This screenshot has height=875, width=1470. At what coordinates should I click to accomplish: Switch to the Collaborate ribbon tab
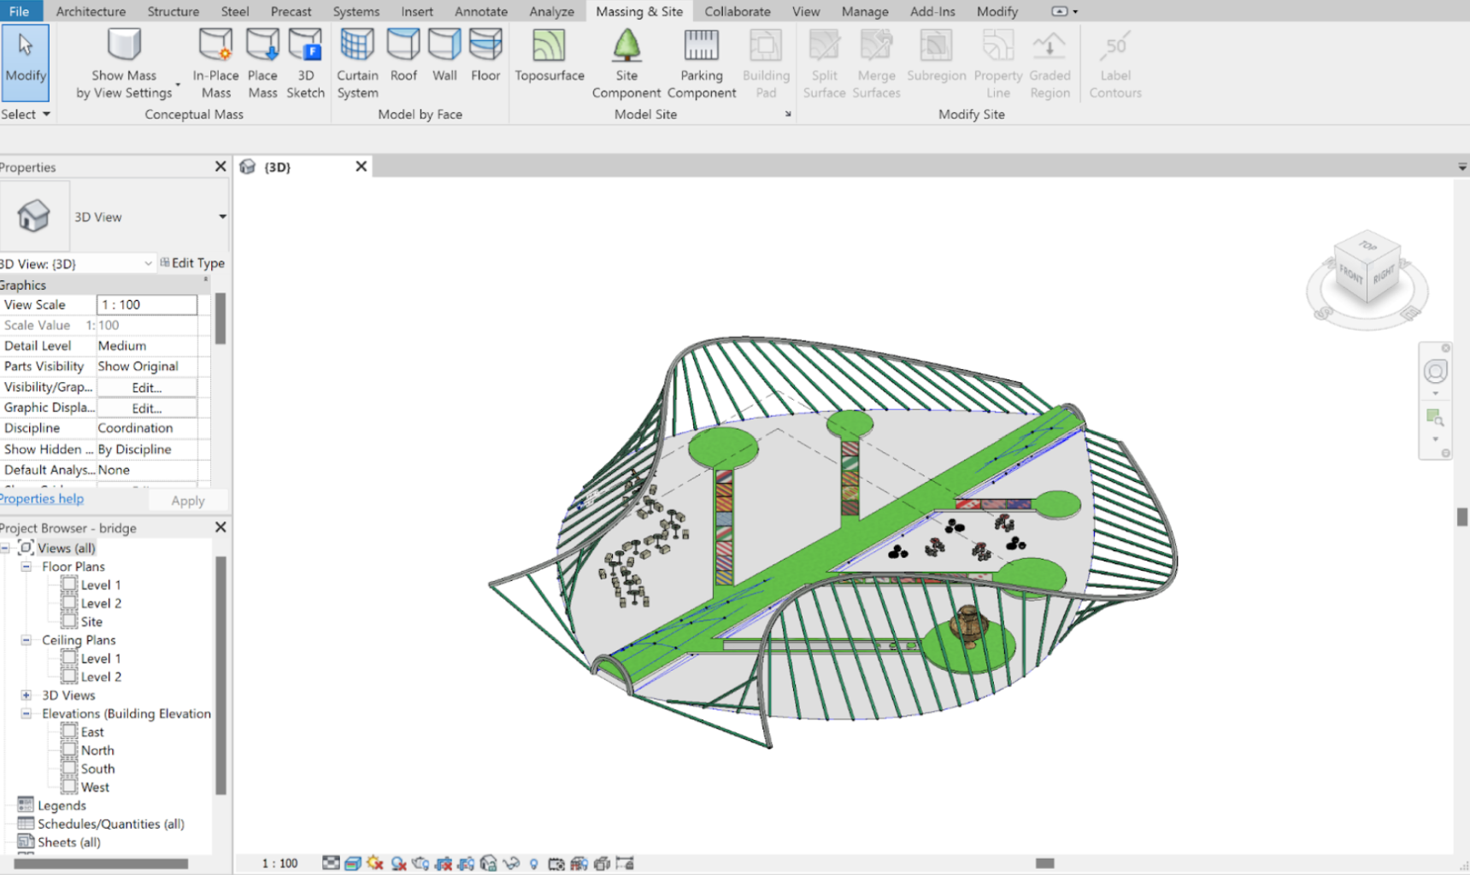point(738,11)
